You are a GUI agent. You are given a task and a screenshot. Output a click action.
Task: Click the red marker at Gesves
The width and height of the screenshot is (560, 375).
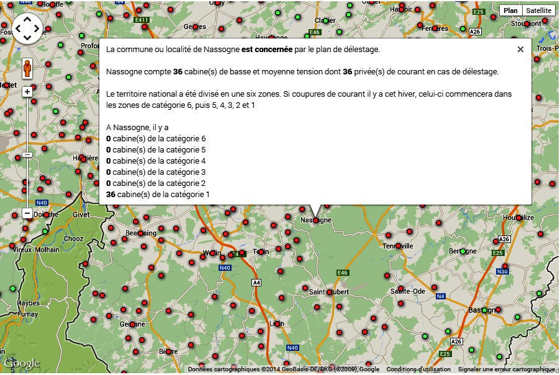tap(196, 27)
